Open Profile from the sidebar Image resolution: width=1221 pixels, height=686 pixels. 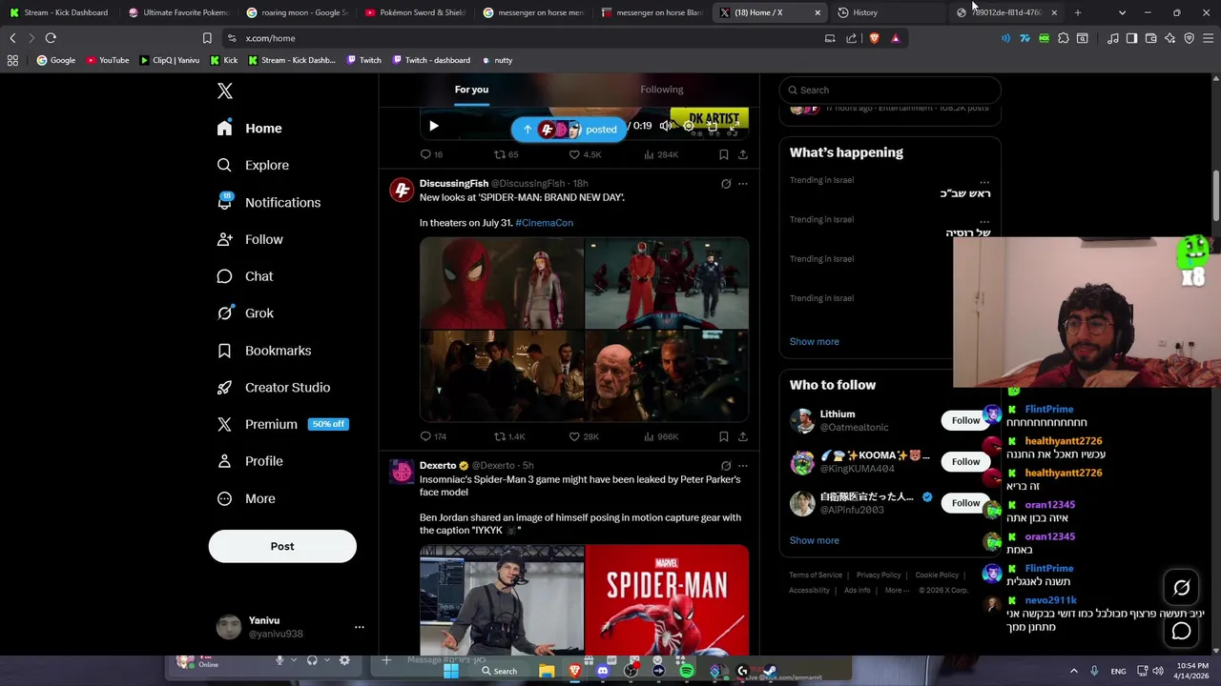tap(250, 461)
